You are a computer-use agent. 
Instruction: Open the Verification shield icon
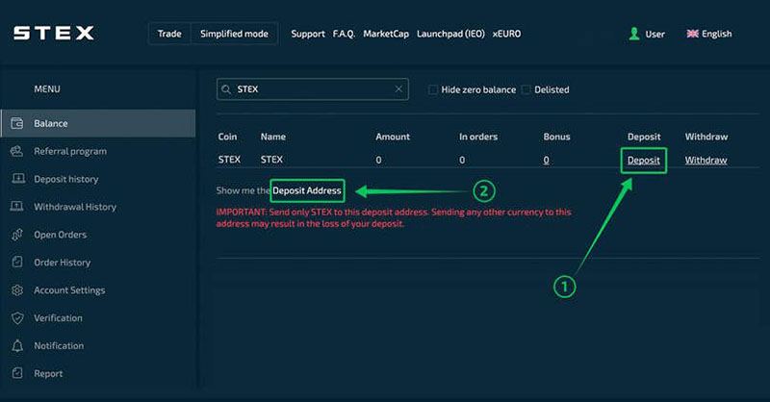17,318
